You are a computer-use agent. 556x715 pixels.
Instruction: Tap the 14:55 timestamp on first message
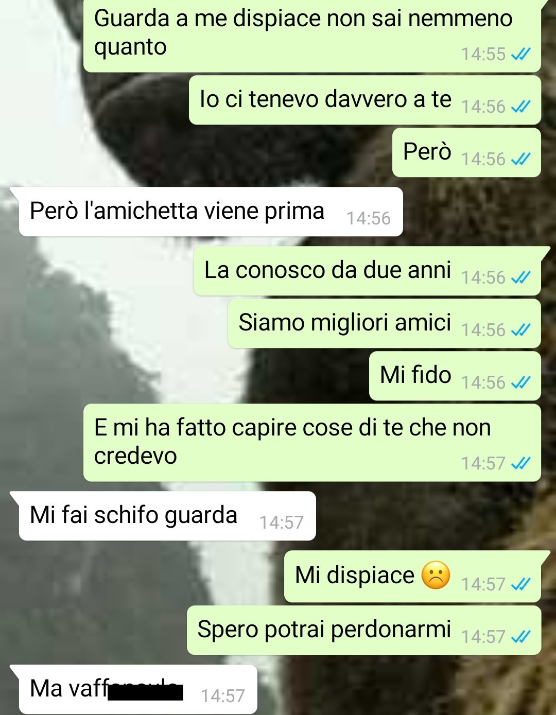483,54
